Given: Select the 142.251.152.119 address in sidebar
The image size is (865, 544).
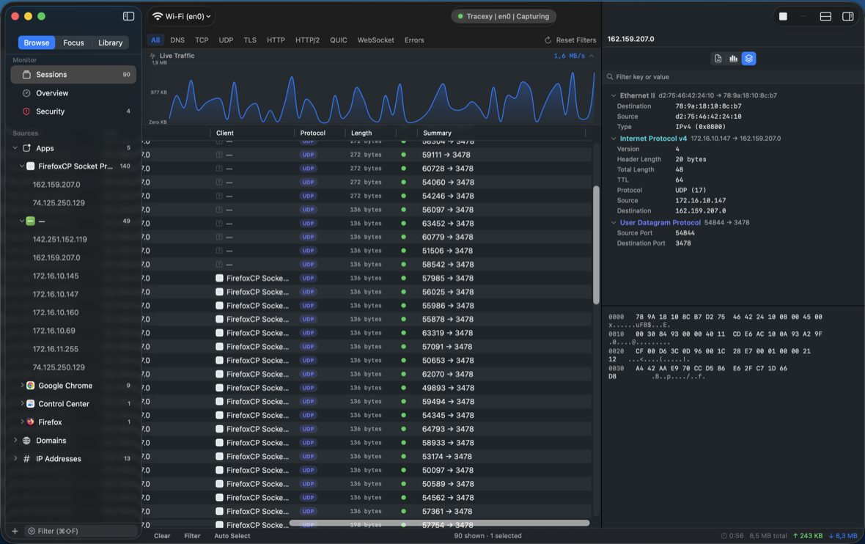Looking at the screenshot, I should click(x=59, y=240).
